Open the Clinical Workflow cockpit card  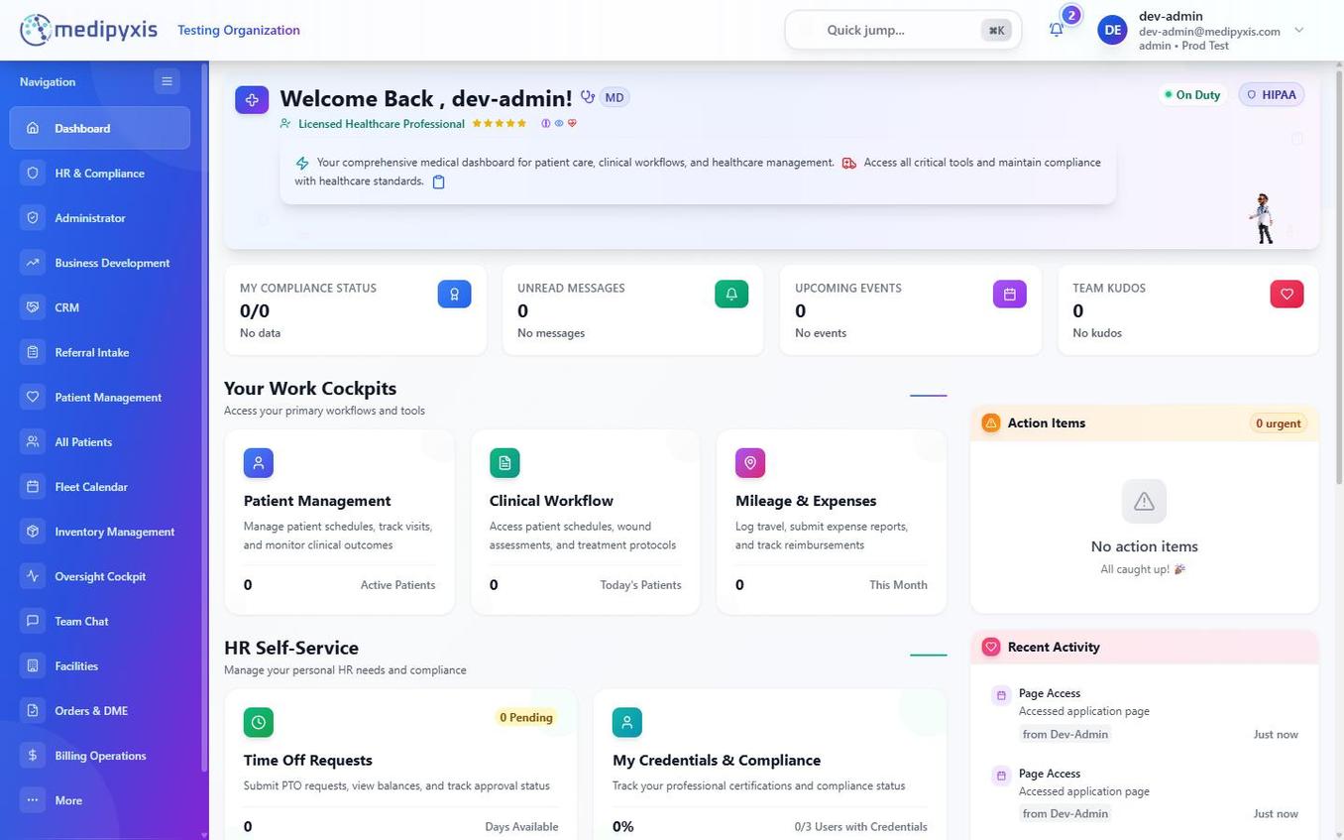[x=585, y=522]
